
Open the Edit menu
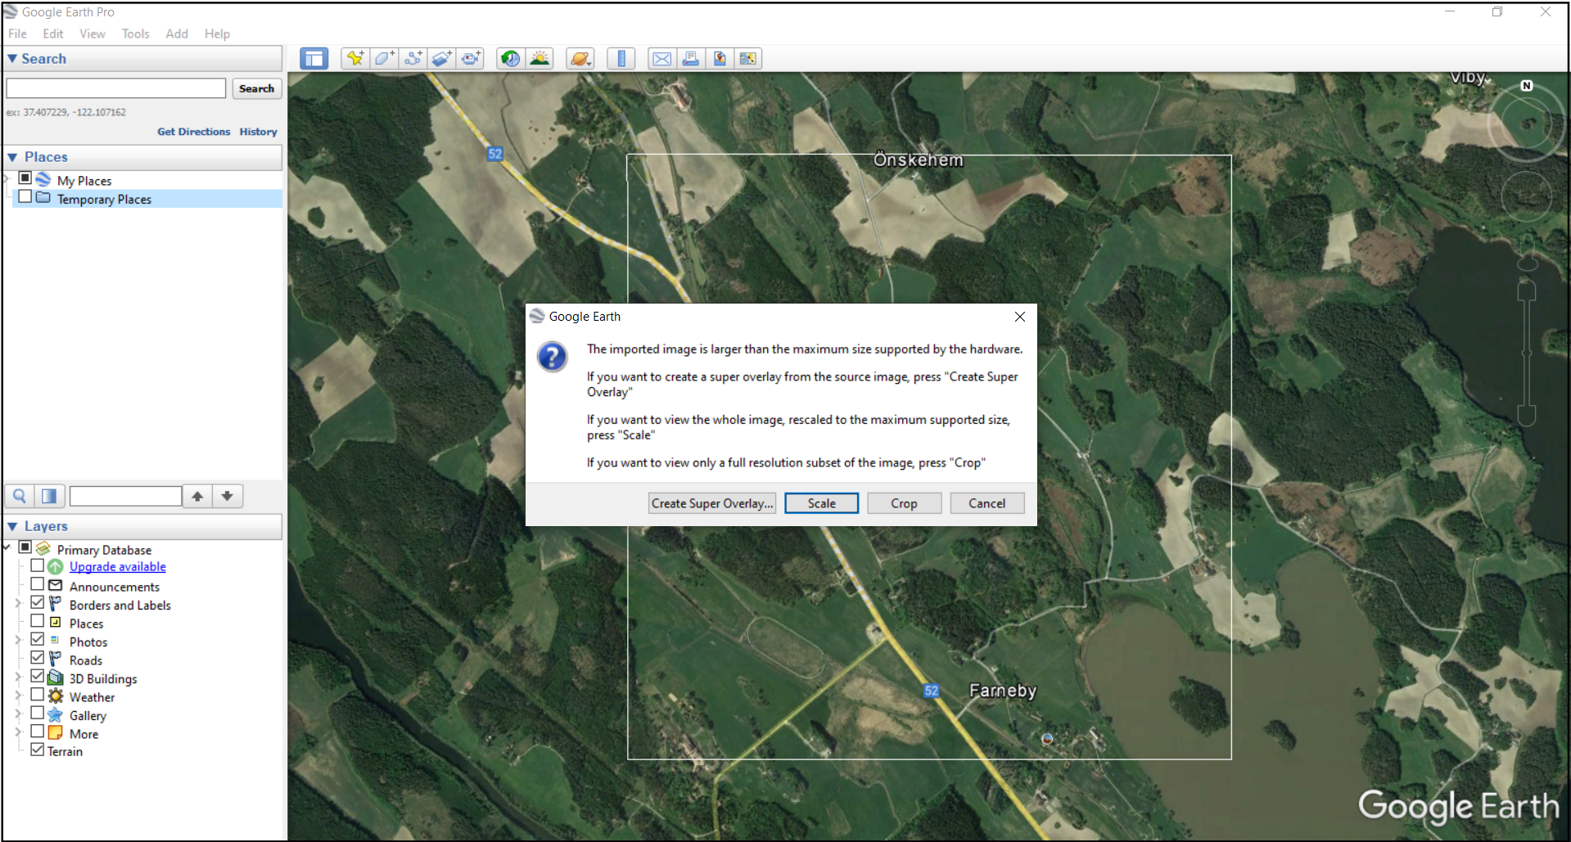coord(53,34)
